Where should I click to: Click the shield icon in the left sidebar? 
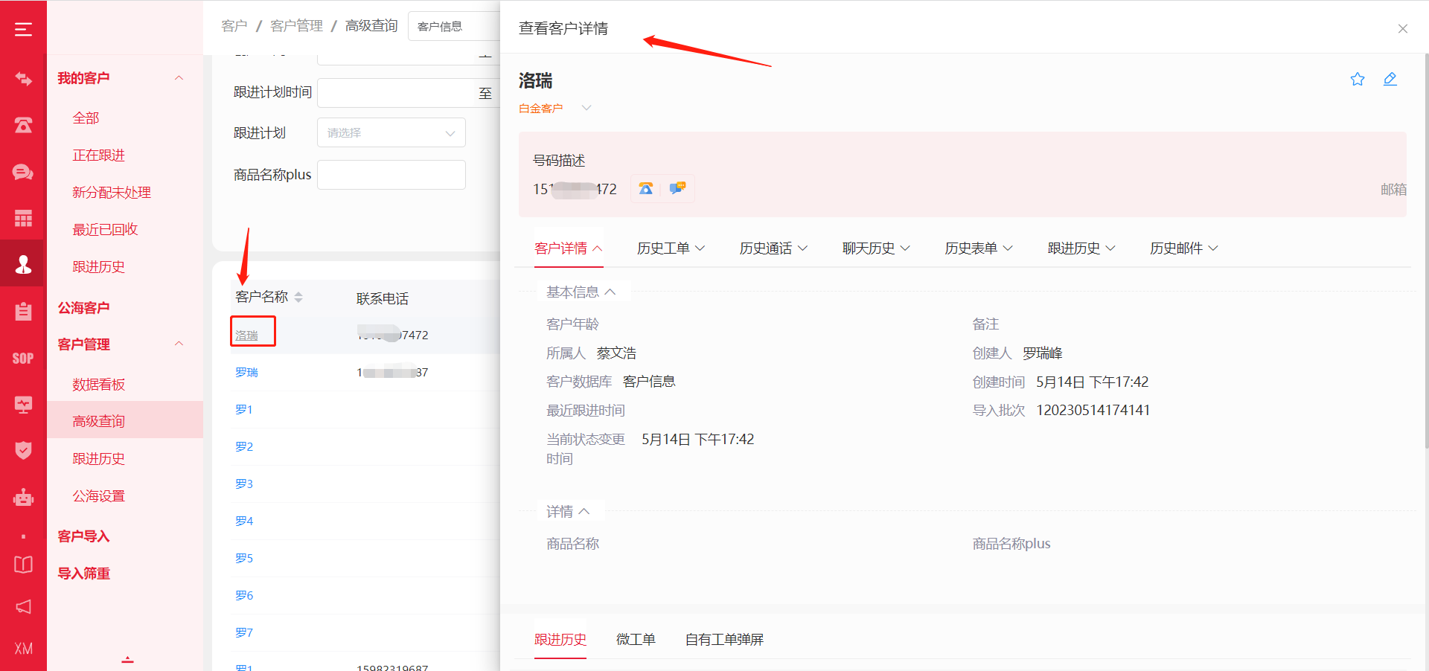pos(23,450)
